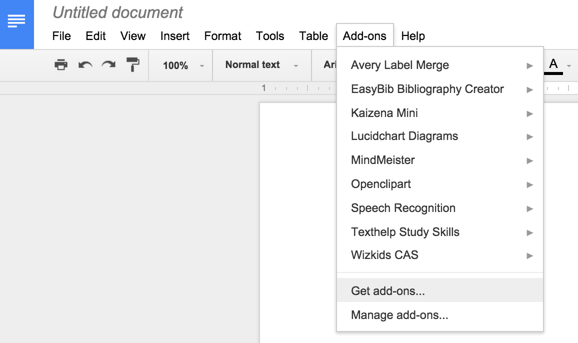The width and height of the screenshot is (578, 343).
Task: Open the View menu
Action: tap(132, 36)
